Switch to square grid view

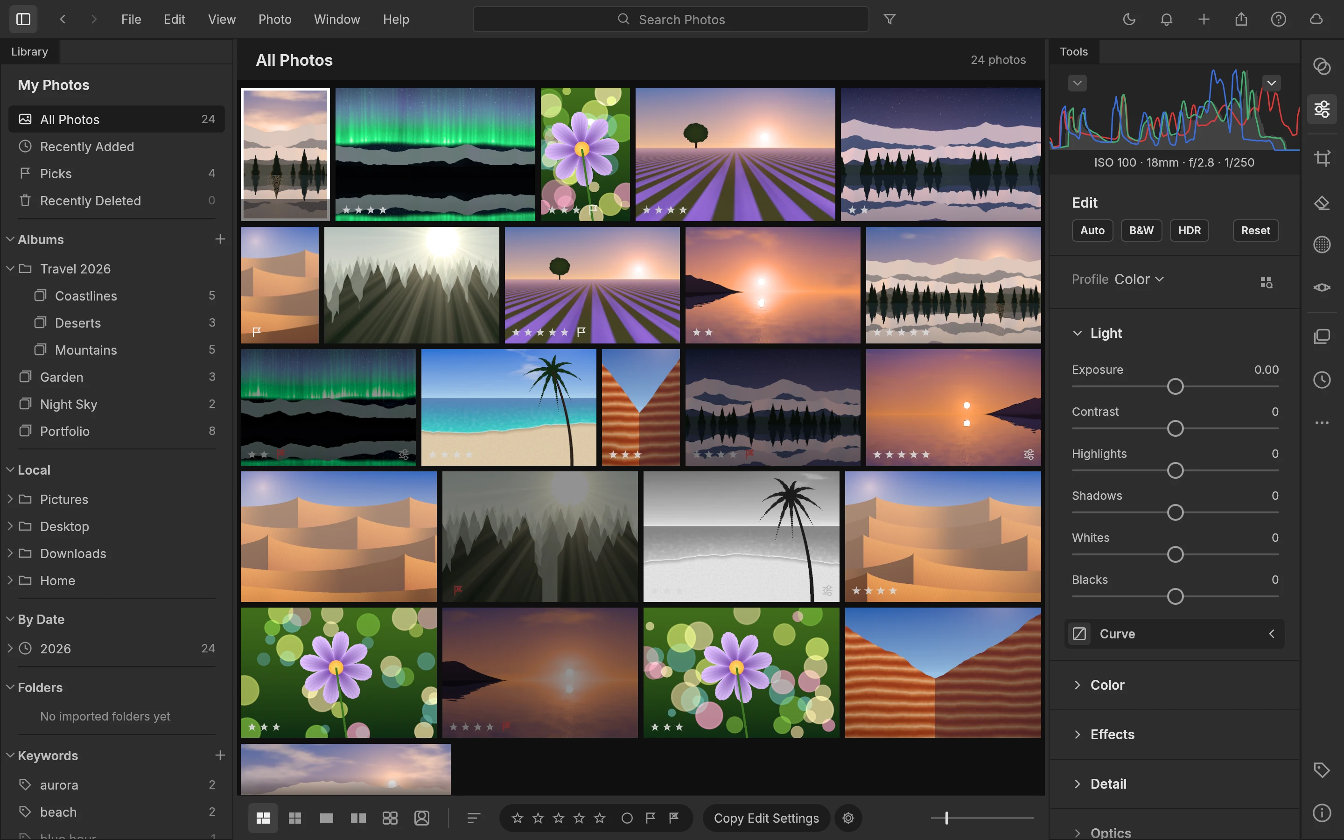click(x=295, y=818)
